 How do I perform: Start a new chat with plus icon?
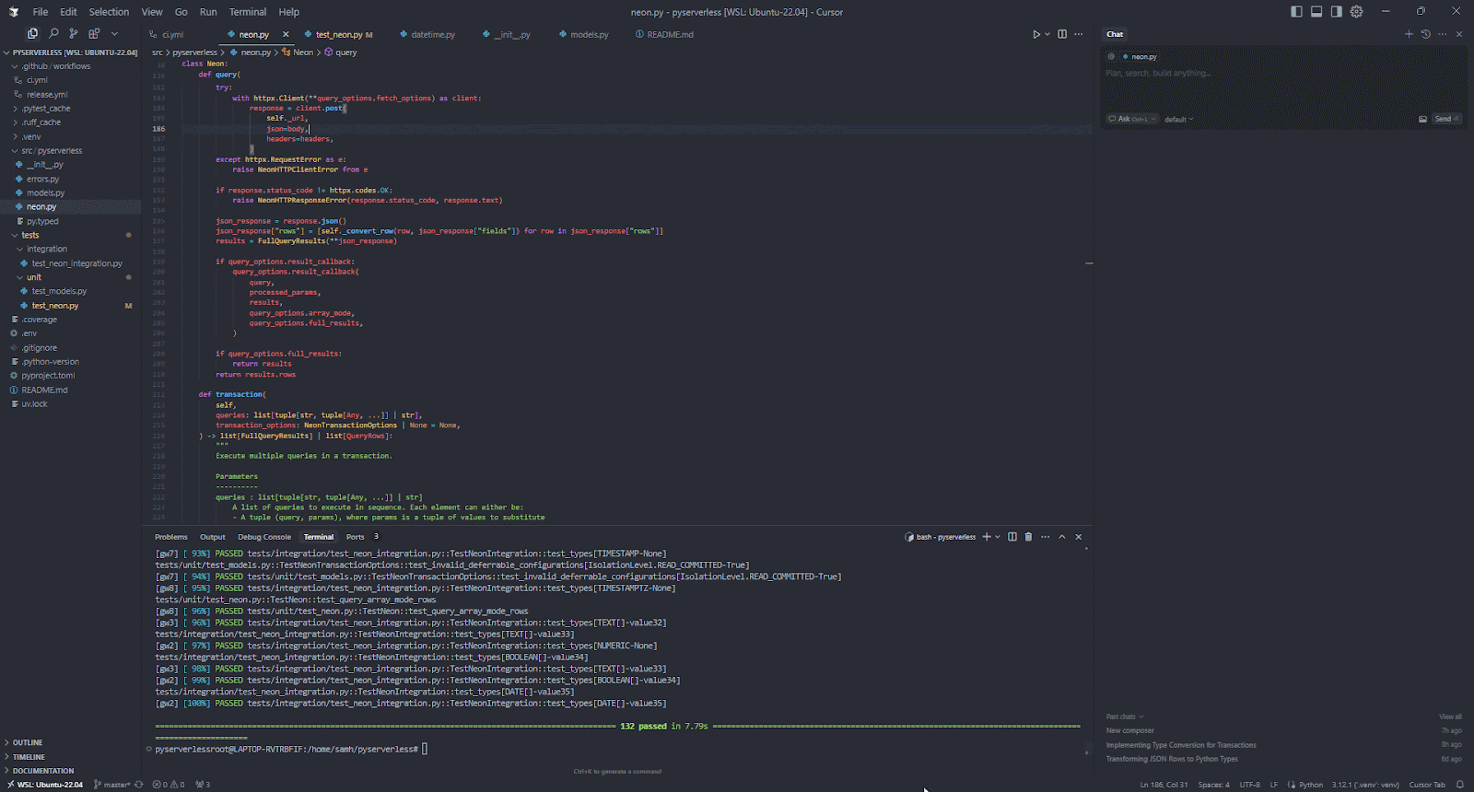point(1409,34)
